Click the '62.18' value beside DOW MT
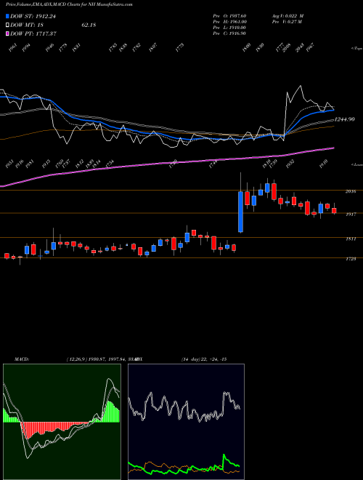The height and width of the screenshot is (480, 363). pos(89,25)
